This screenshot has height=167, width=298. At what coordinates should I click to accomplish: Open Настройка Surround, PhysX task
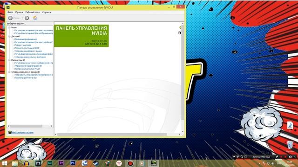point(27,69)
